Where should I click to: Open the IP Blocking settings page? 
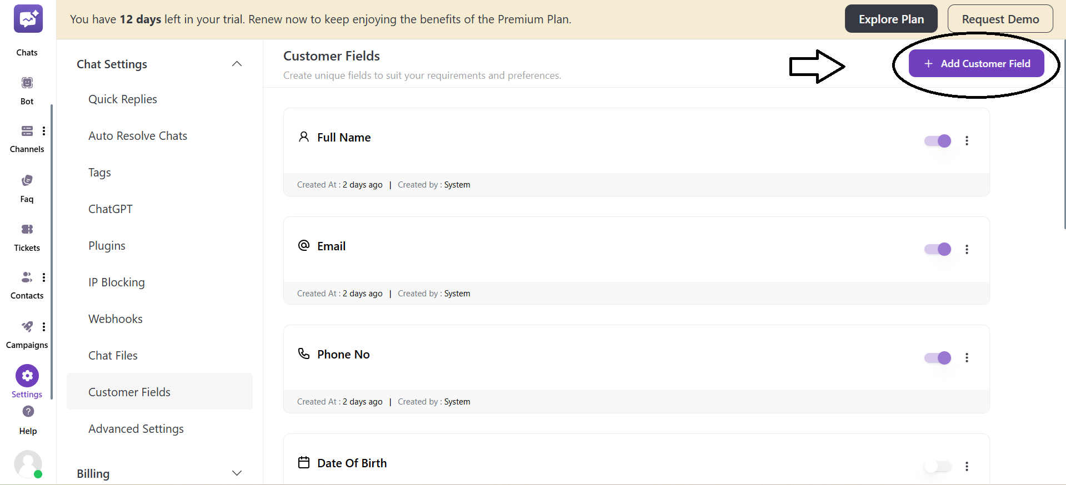[116, 282]
